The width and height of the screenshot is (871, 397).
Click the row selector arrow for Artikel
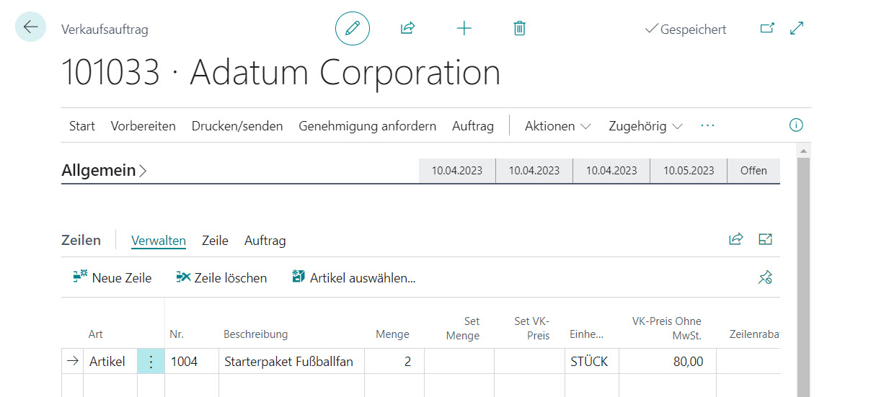(x=72, y=362)
